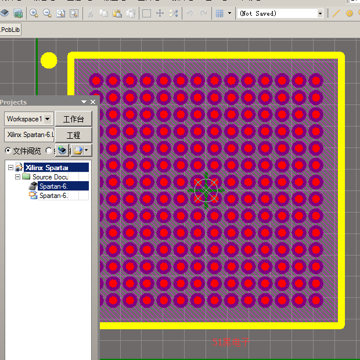Click the grid settings icon
This screenshot has height=360, width=360.
[219, 13]
